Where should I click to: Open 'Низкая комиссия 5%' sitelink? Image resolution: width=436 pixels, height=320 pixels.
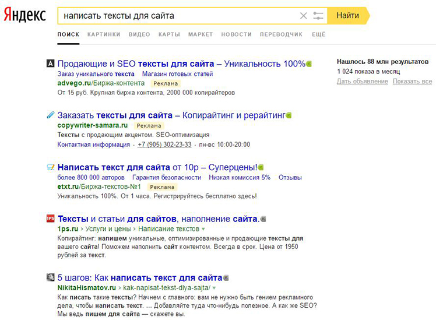point(240,177)
